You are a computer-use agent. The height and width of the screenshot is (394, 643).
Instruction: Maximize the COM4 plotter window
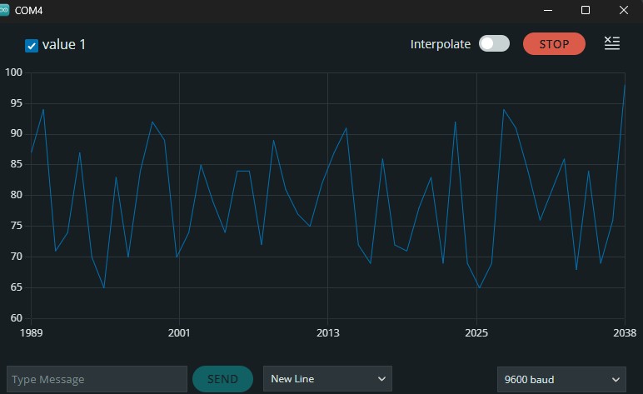(x=586, y=10)
